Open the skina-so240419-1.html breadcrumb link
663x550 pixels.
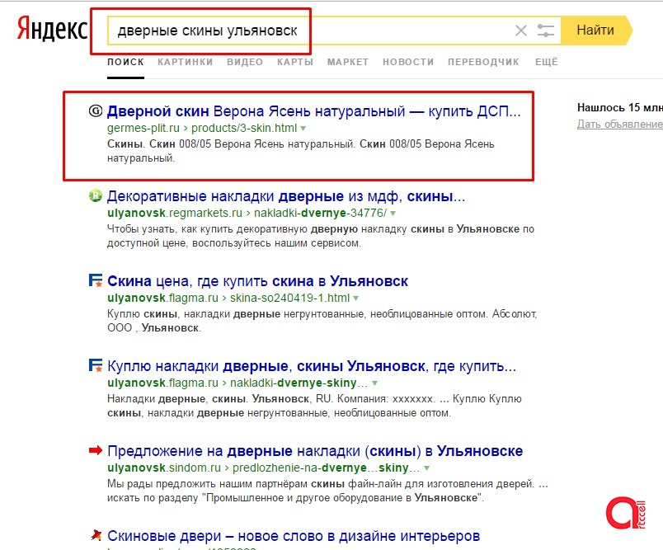[289, 298]
